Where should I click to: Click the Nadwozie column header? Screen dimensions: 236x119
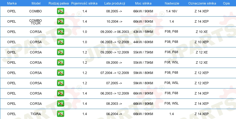[x=172, y=3]
